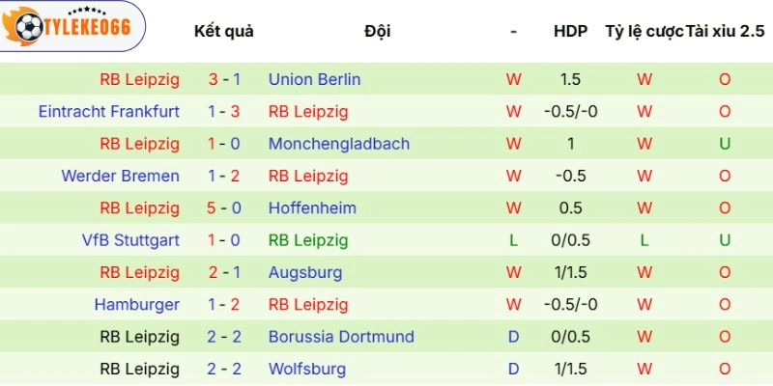This screenshot has width=773, height=386.
Task: Select the Monchengladbach team name
Action: click(338, 144)
